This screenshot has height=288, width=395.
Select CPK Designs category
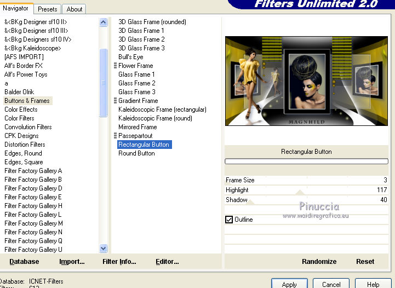pyautogui.click(x=21, y=136)
